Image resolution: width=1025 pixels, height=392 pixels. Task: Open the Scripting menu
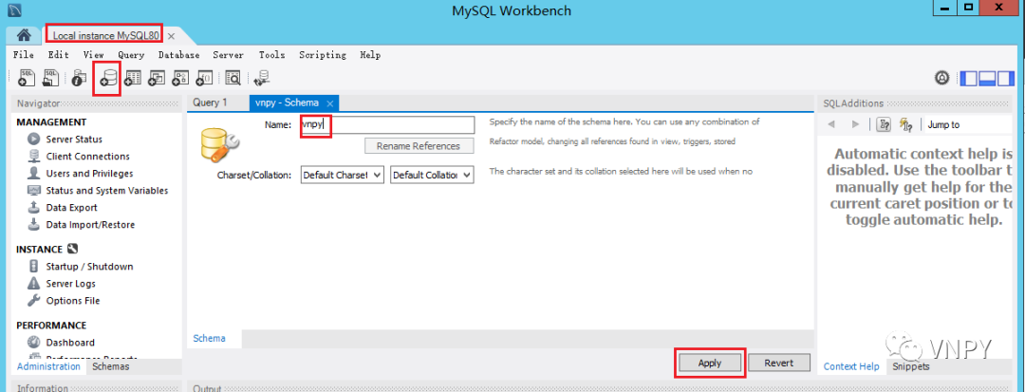point(323,55)
